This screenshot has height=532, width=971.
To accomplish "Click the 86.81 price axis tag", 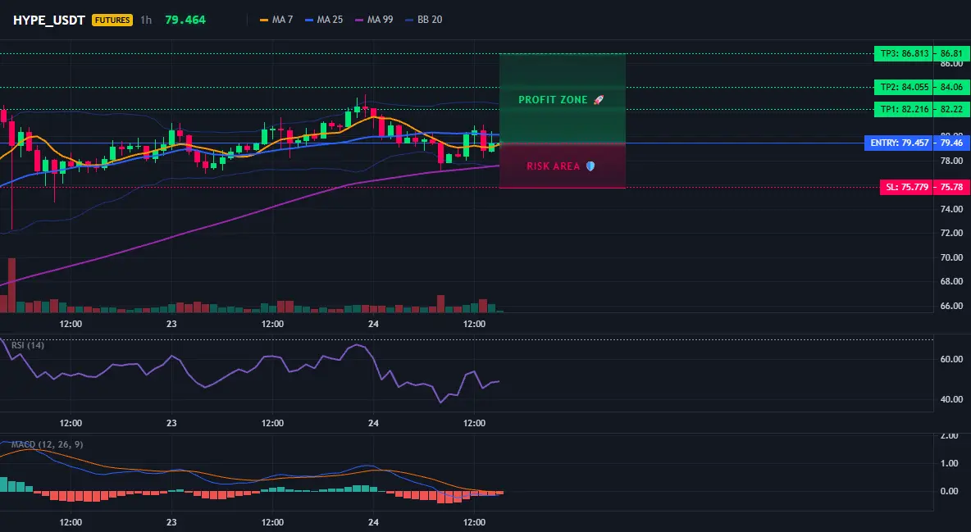I will pos(952,54).
